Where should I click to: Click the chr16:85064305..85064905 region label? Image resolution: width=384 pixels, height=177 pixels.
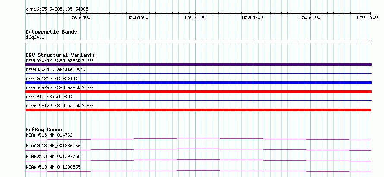point(57,9)
